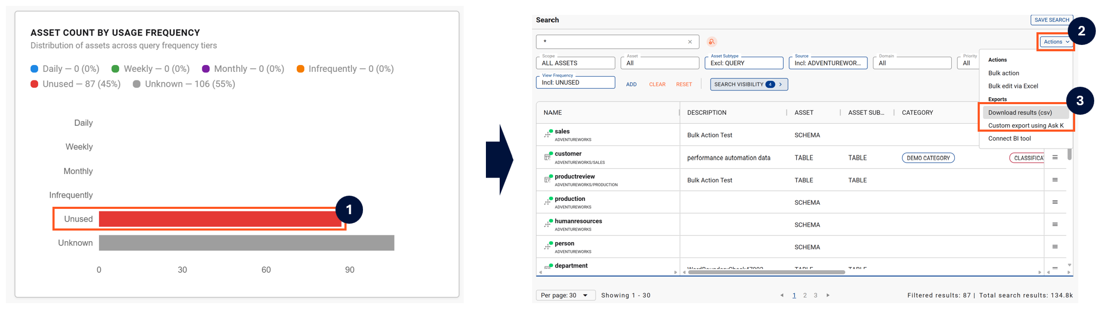Clear the search box with its X icon

tap(690, 42)
